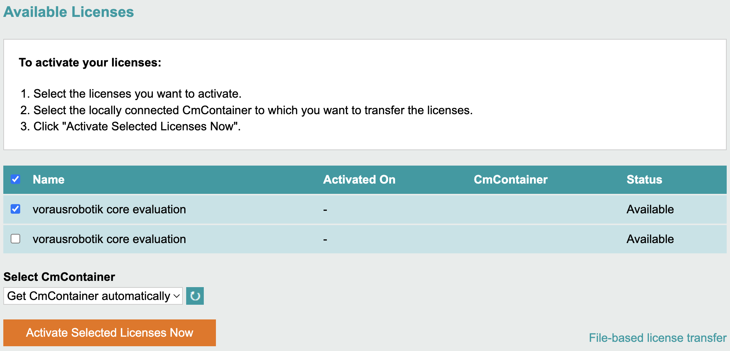Click Activate Selected Licenses Now button
The width and height of the screenshot is (730, 351).
point(109,333)
